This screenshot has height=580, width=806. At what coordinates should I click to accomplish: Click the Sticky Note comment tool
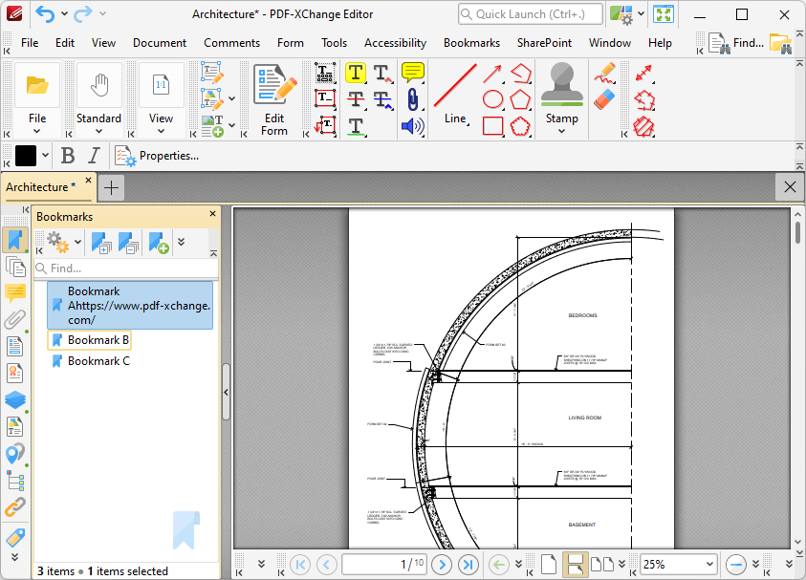point(412,74)
